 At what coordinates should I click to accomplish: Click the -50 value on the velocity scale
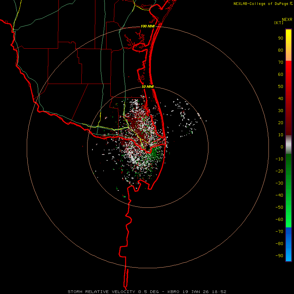click(279, 207)
